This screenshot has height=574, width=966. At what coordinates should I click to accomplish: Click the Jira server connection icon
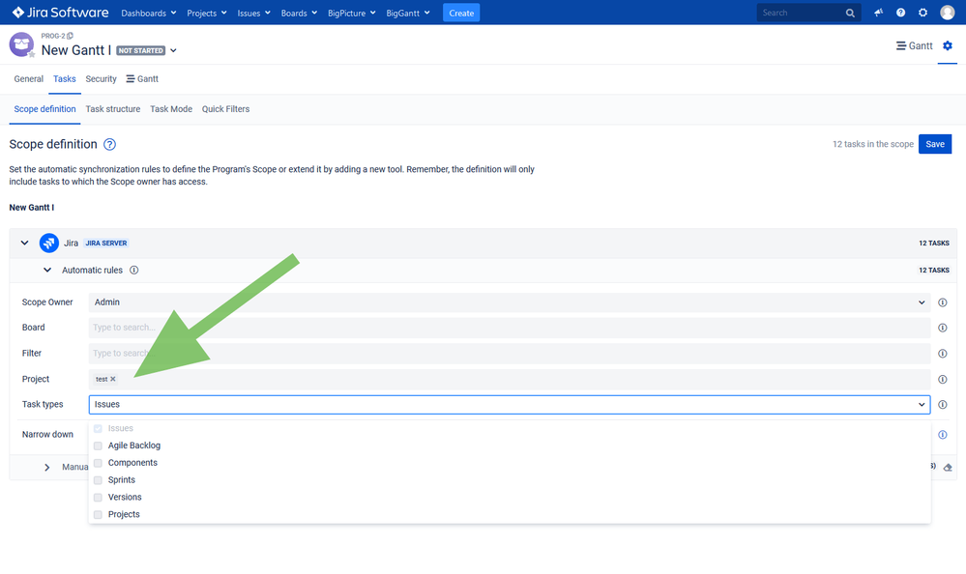point(49,244)
